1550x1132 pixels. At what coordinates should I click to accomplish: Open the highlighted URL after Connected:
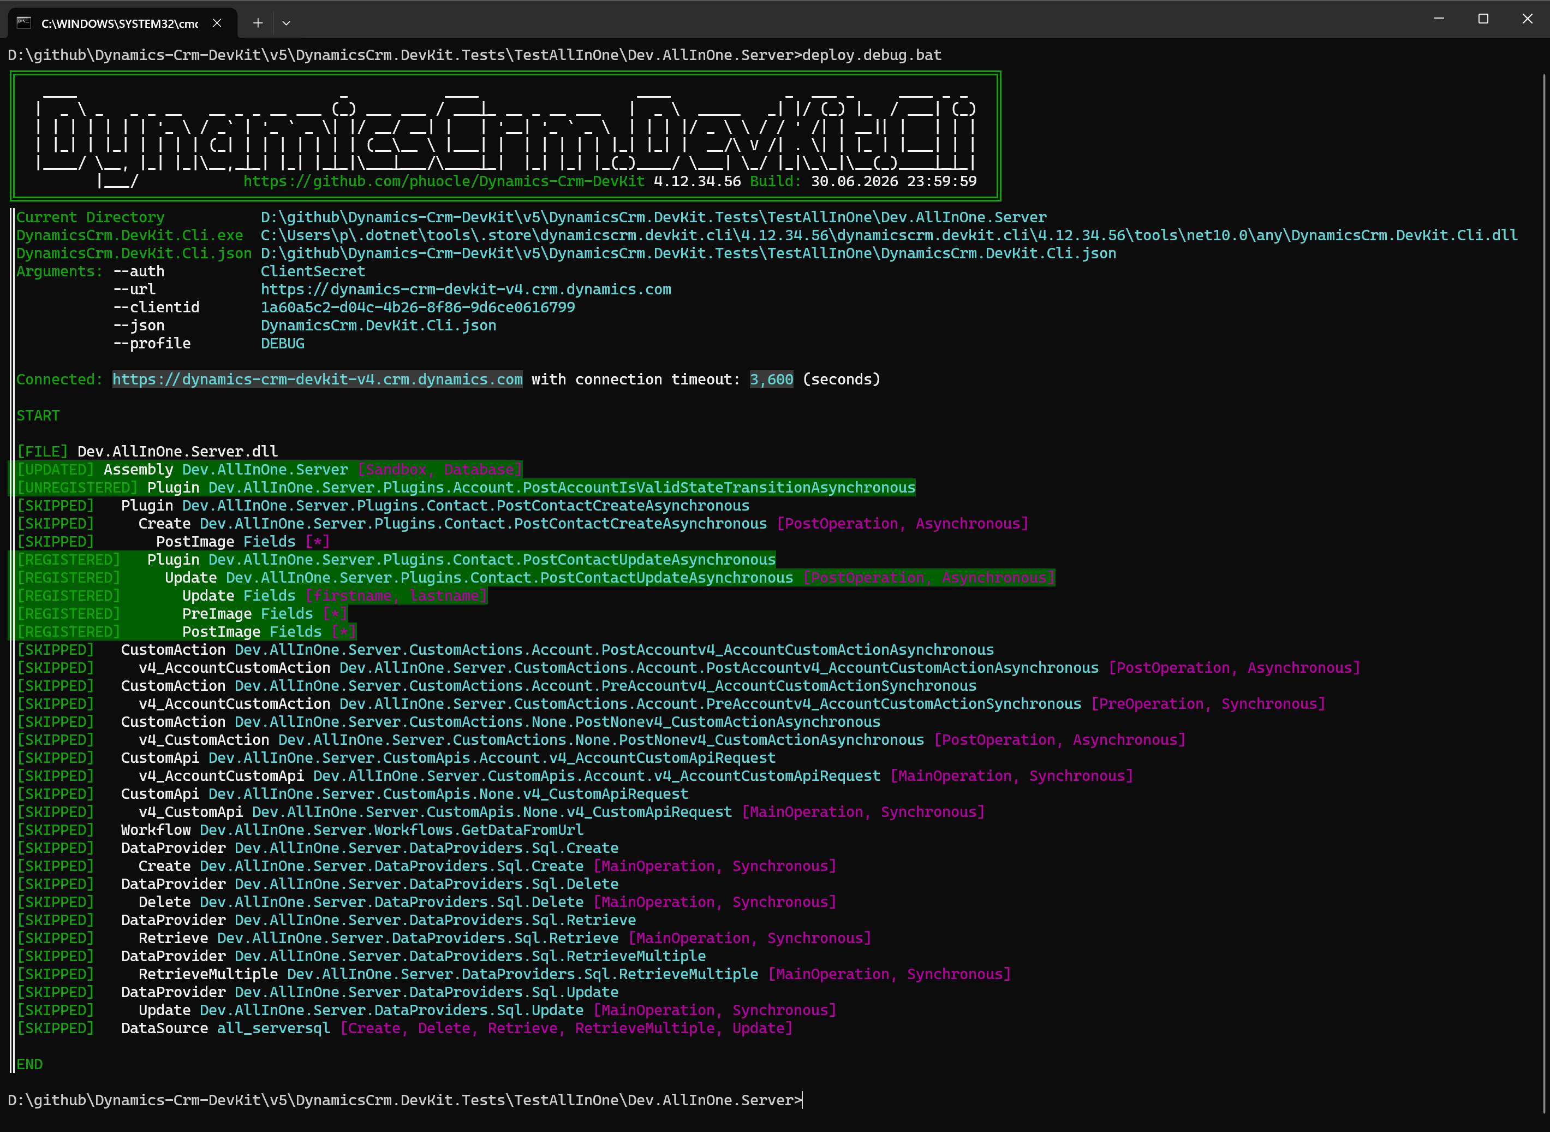pyautogui.click(x=317, y=379)
